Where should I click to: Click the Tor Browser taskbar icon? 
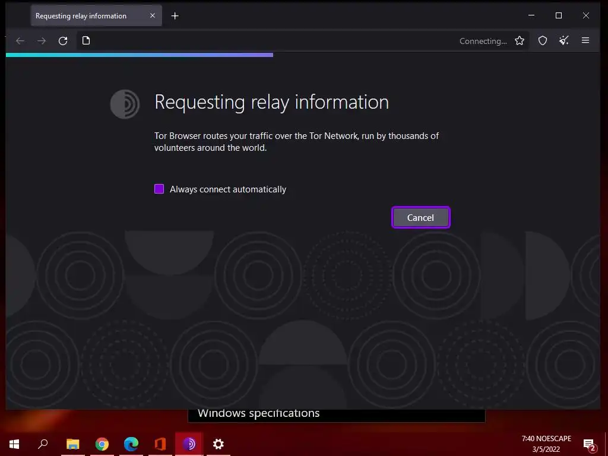pyautogui.click(x=189, y=444)
